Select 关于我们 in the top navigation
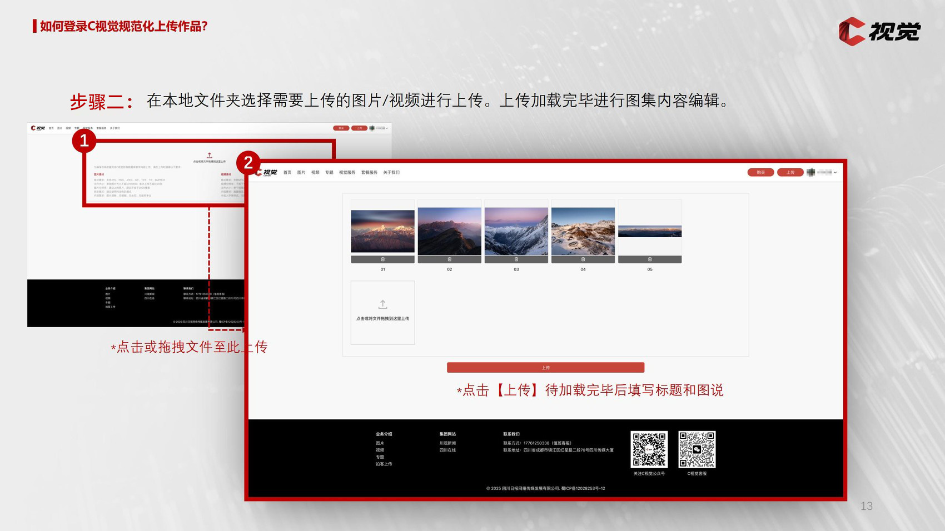Screen dimensions: 945x531 point(391,173)
